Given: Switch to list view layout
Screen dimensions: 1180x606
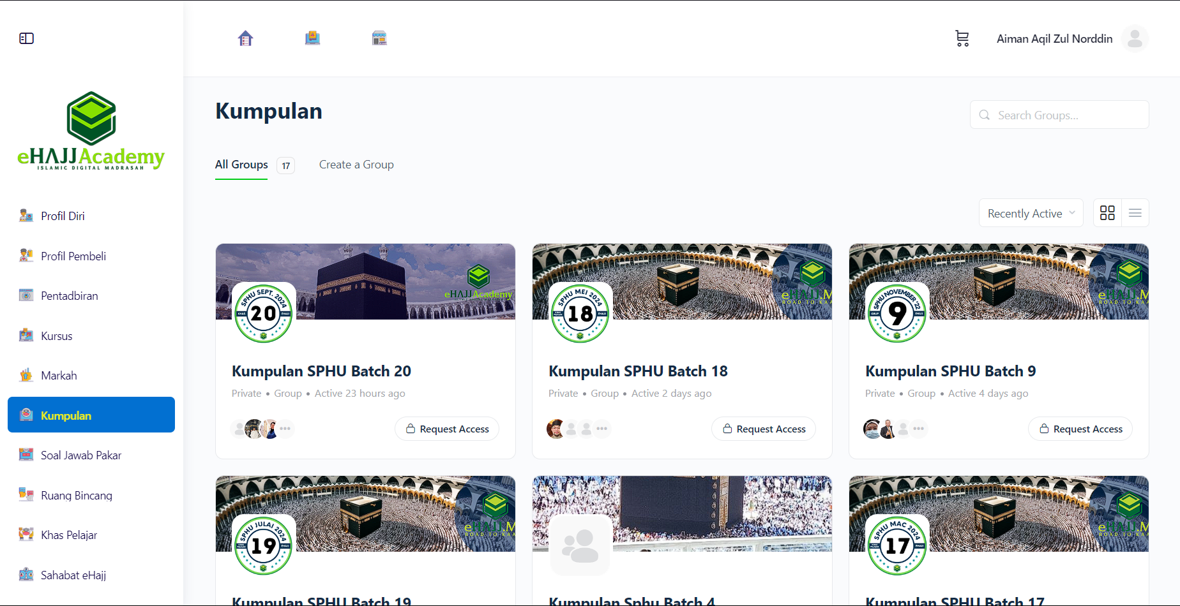Looking at the screenshot, I should point(1135,213).
